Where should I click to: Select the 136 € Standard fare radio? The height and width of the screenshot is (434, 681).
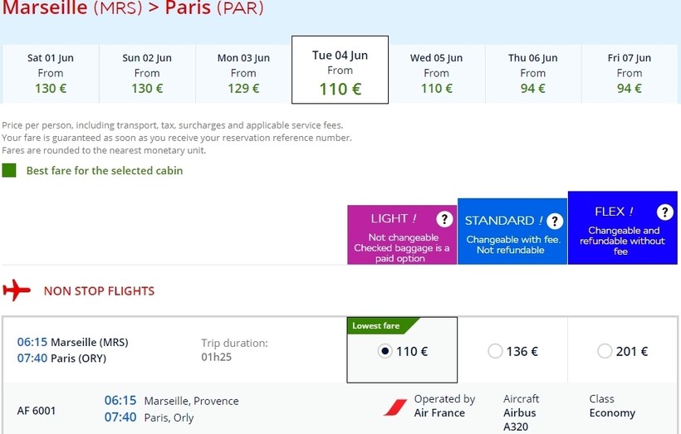pos(495,351)
